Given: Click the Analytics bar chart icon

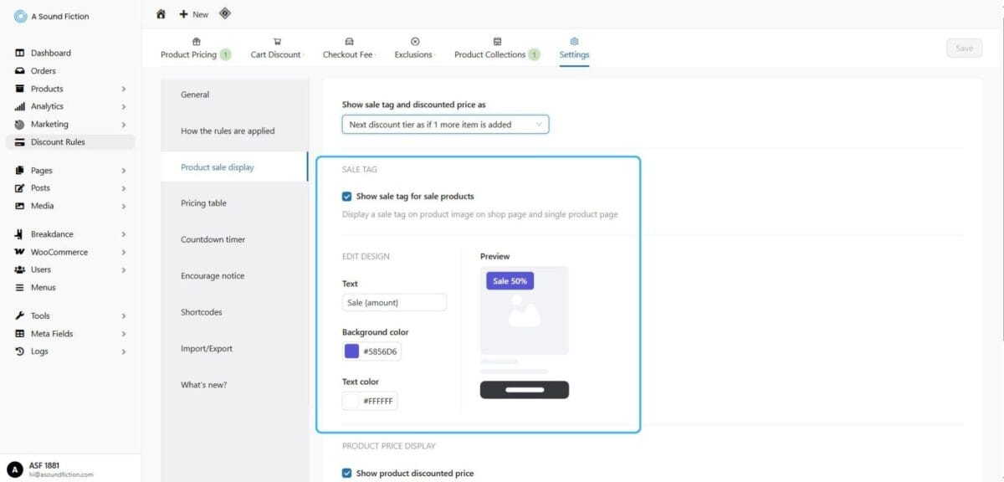Looking at the screenshot, I should coord(20,106).
